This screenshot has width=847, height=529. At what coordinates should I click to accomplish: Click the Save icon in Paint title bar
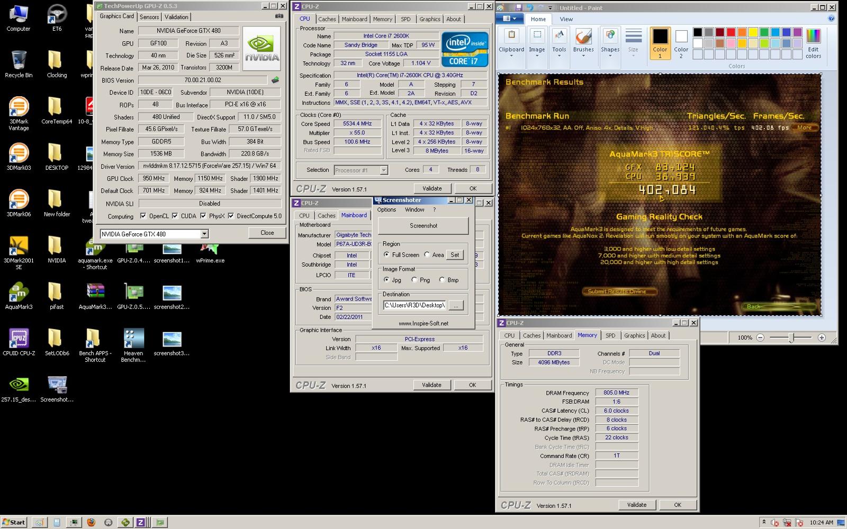point(518,7)
